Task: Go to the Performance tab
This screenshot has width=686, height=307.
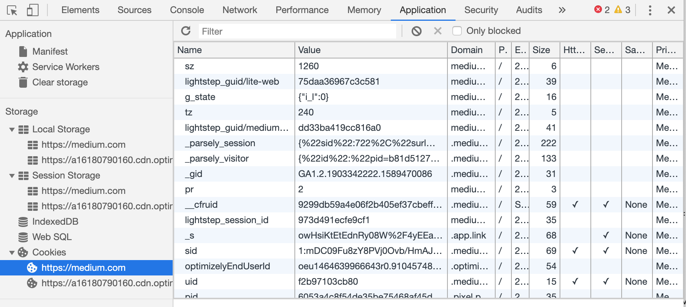Action: pyautogui.click(x=302, y=10)
